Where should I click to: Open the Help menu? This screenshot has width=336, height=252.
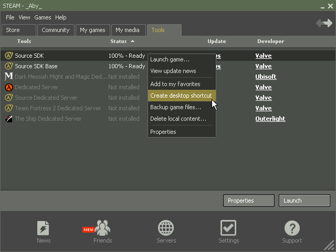click(x=61, y=17)
